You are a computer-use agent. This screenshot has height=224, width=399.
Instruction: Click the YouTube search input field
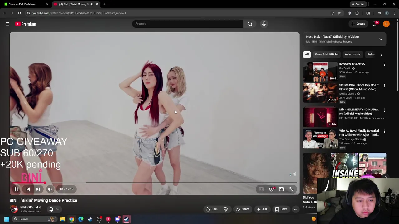[x=188, y=24]
